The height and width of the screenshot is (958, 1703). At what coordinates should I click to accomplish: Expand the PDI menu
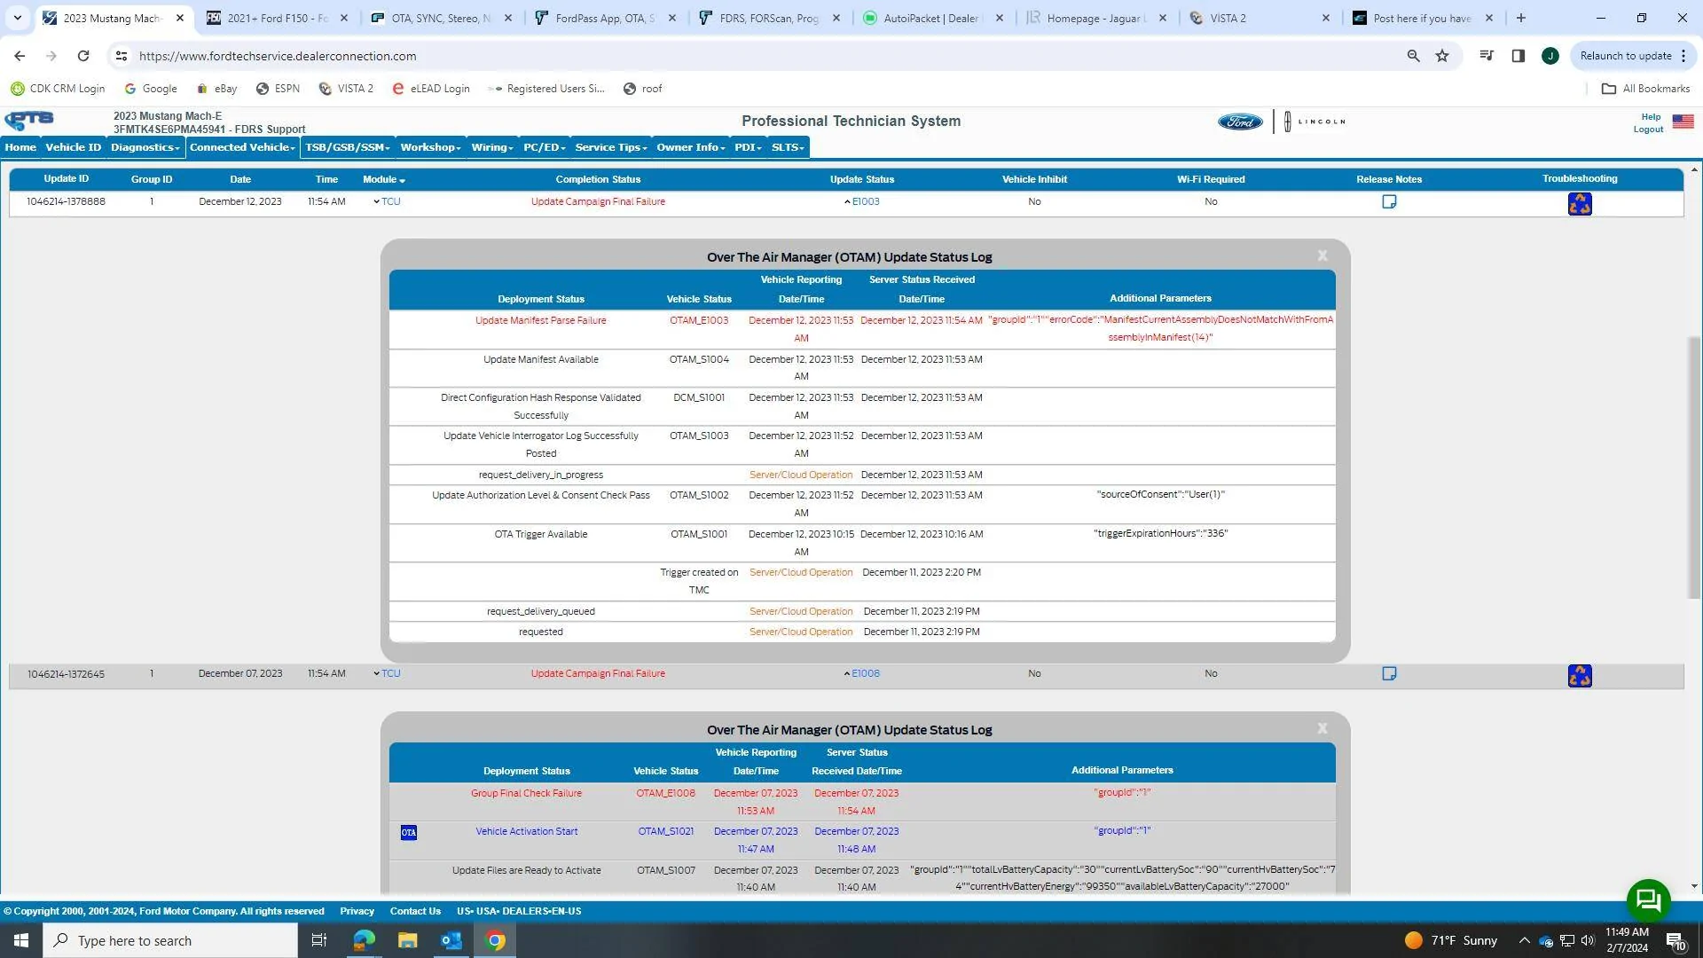click(x=748, y=147)
